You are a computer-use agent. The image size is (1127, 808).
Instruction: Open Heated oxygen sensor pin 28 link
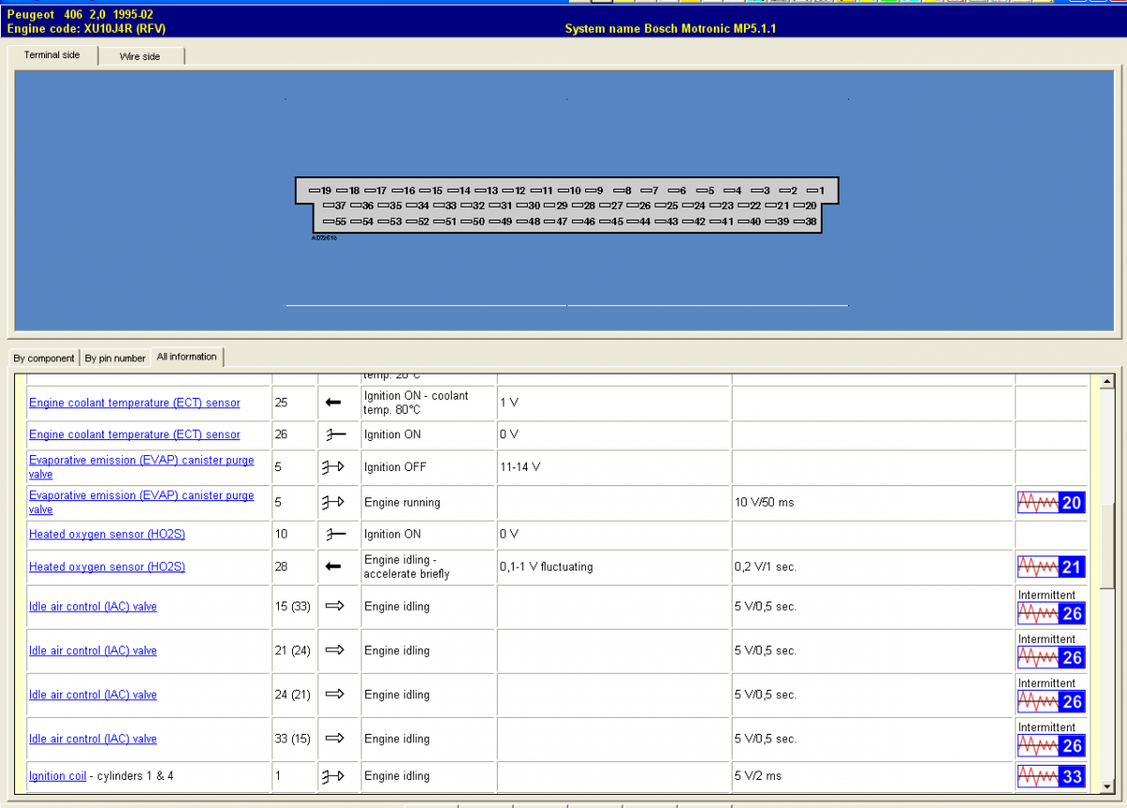107,567
